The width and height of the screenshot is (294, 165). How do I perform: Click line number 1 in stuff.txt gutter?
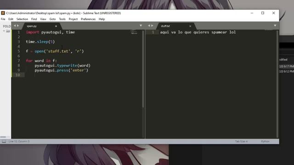coord(153,32)
